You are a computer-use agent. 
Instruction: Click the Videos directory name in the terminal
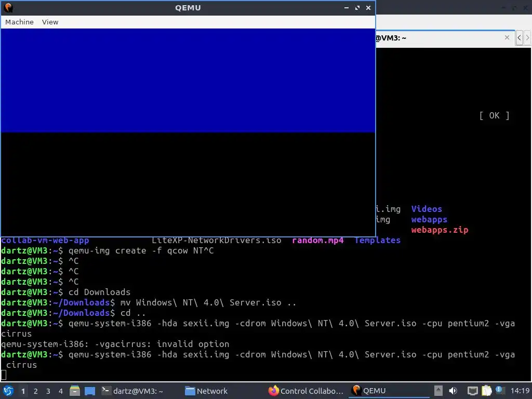[427, 209]
